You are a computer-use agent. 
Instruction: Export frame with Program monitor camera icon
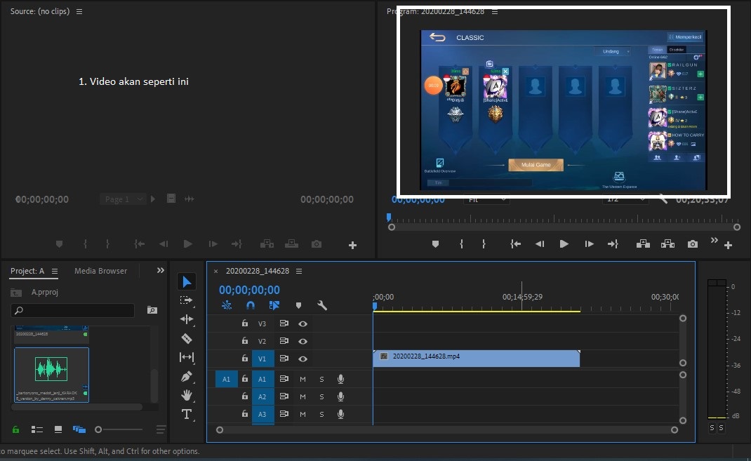pos(693,244)
